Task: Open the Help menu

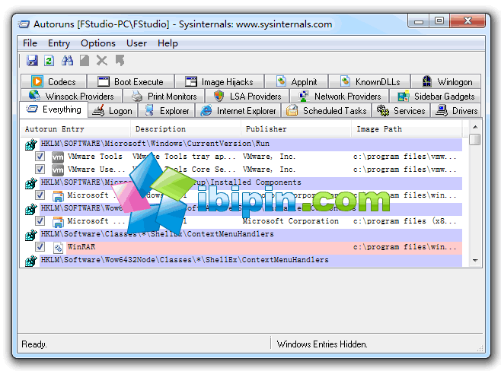Action: (x=168, y=43)
